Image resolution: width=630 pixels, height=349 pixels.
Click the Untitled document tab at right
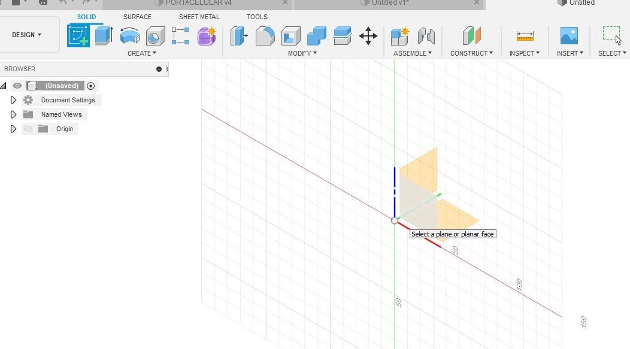click(577, 3)
